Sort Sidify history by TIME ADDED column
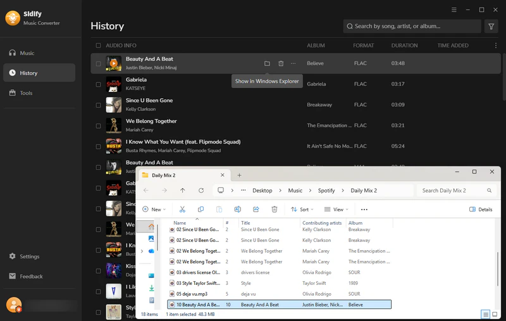The image size is (506, 321). 453,46
